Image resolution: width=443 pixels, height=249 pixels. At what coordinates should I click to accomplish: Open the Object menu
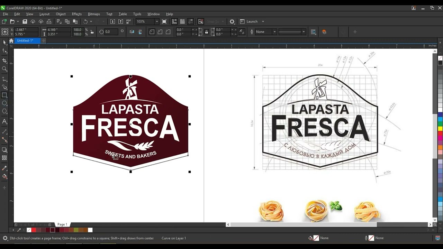point(61,14)
